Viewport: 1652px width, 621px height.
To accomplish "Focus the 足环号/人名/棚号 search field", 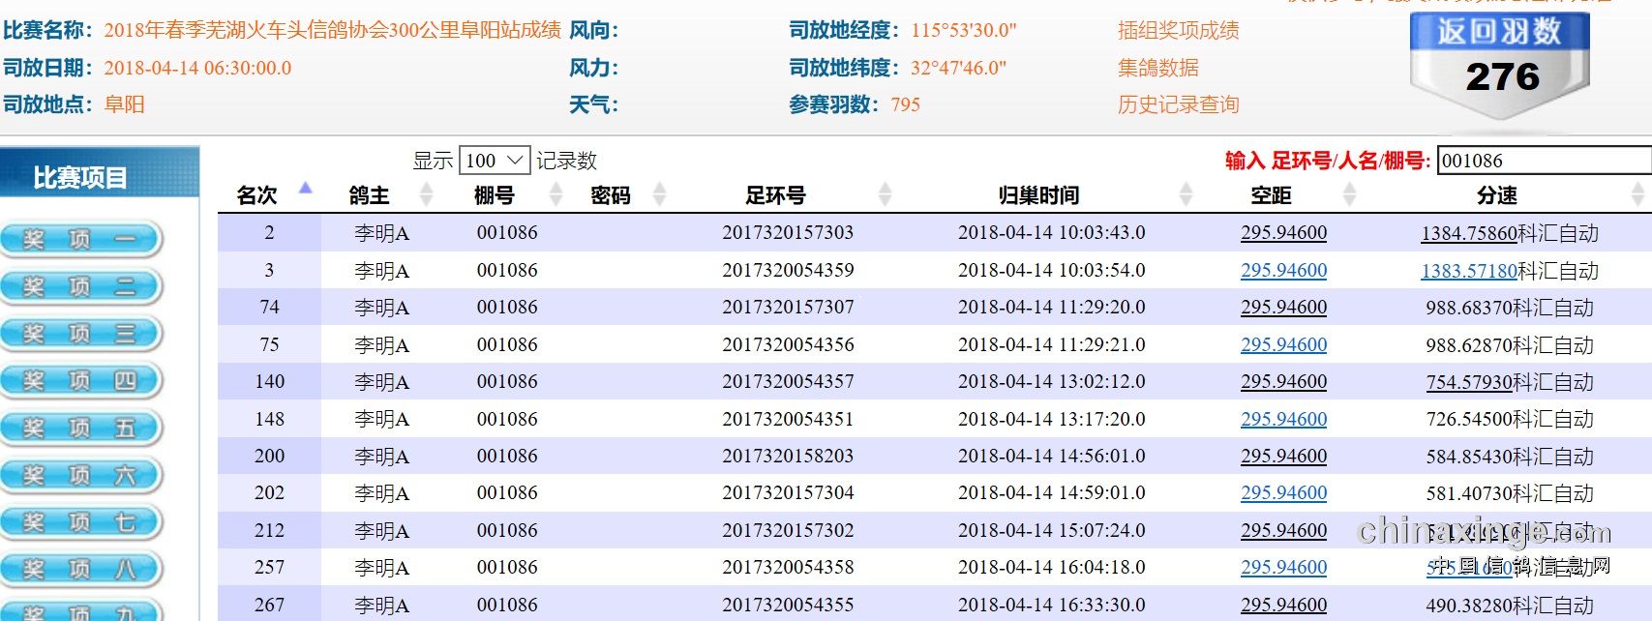I will tap(1544, 161).
